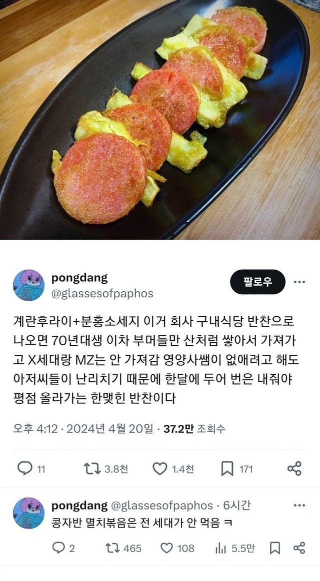
Task: View the sausage dish photo fullscreen
Action: 160,120
